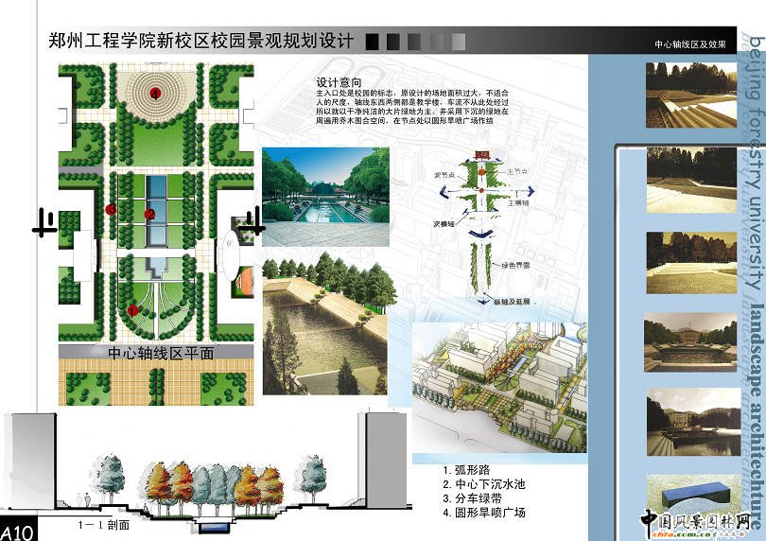This screenshot has height=541, width=766.
Task: Click red marker 4 on the circular plaza
Action: (152, 91)
